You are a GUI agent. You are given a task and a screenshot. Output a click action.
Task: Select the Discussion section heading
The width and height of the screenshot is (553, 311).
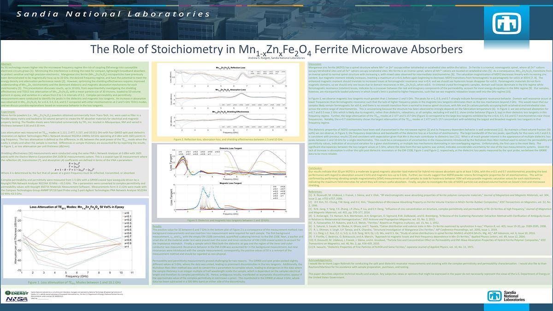click(x=315, y=64)
